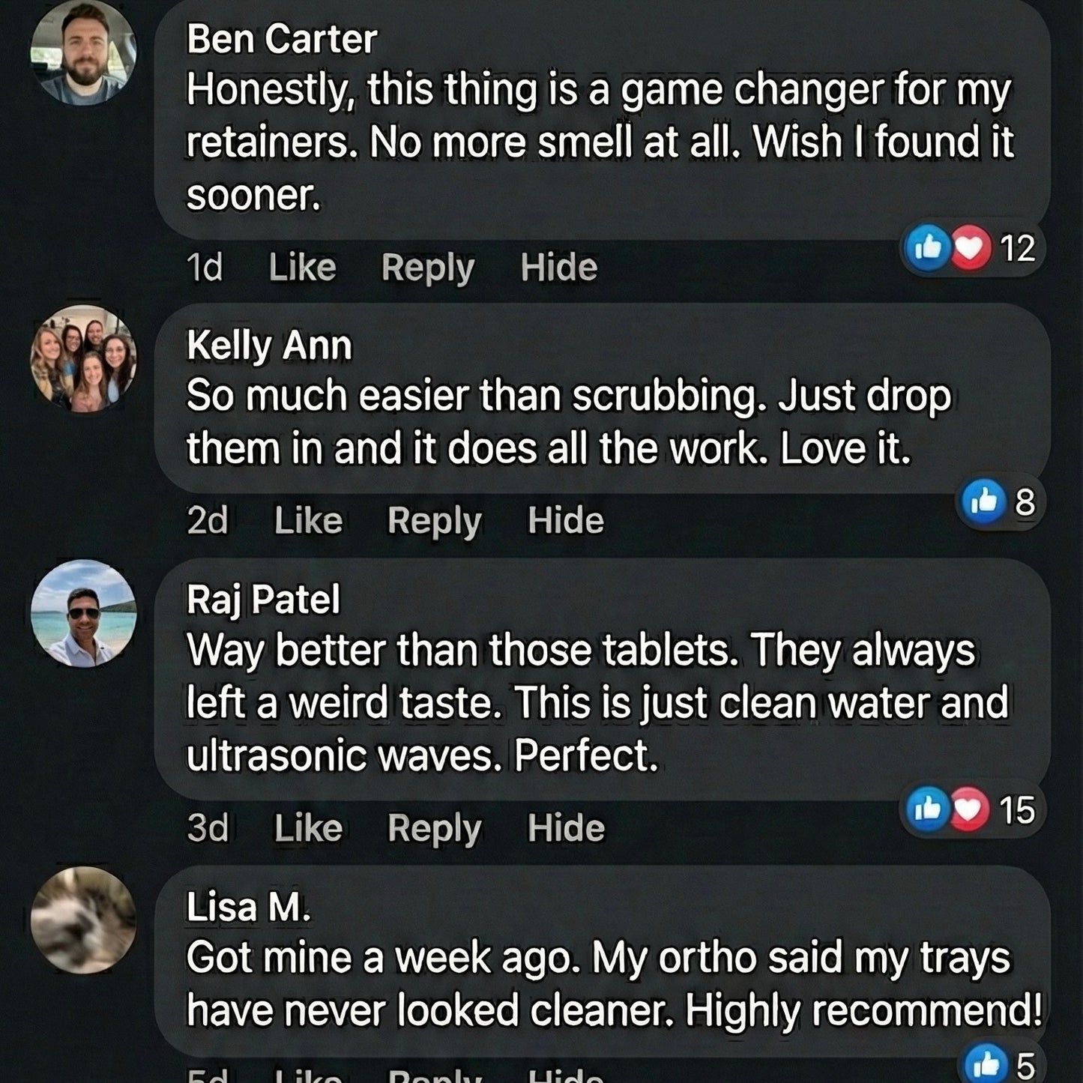Image resolution: width=1083 pixels, height=1083 pixels.
Task: View who reacted with 15 on Raj Patel's comment
Action: (1017, 808)
